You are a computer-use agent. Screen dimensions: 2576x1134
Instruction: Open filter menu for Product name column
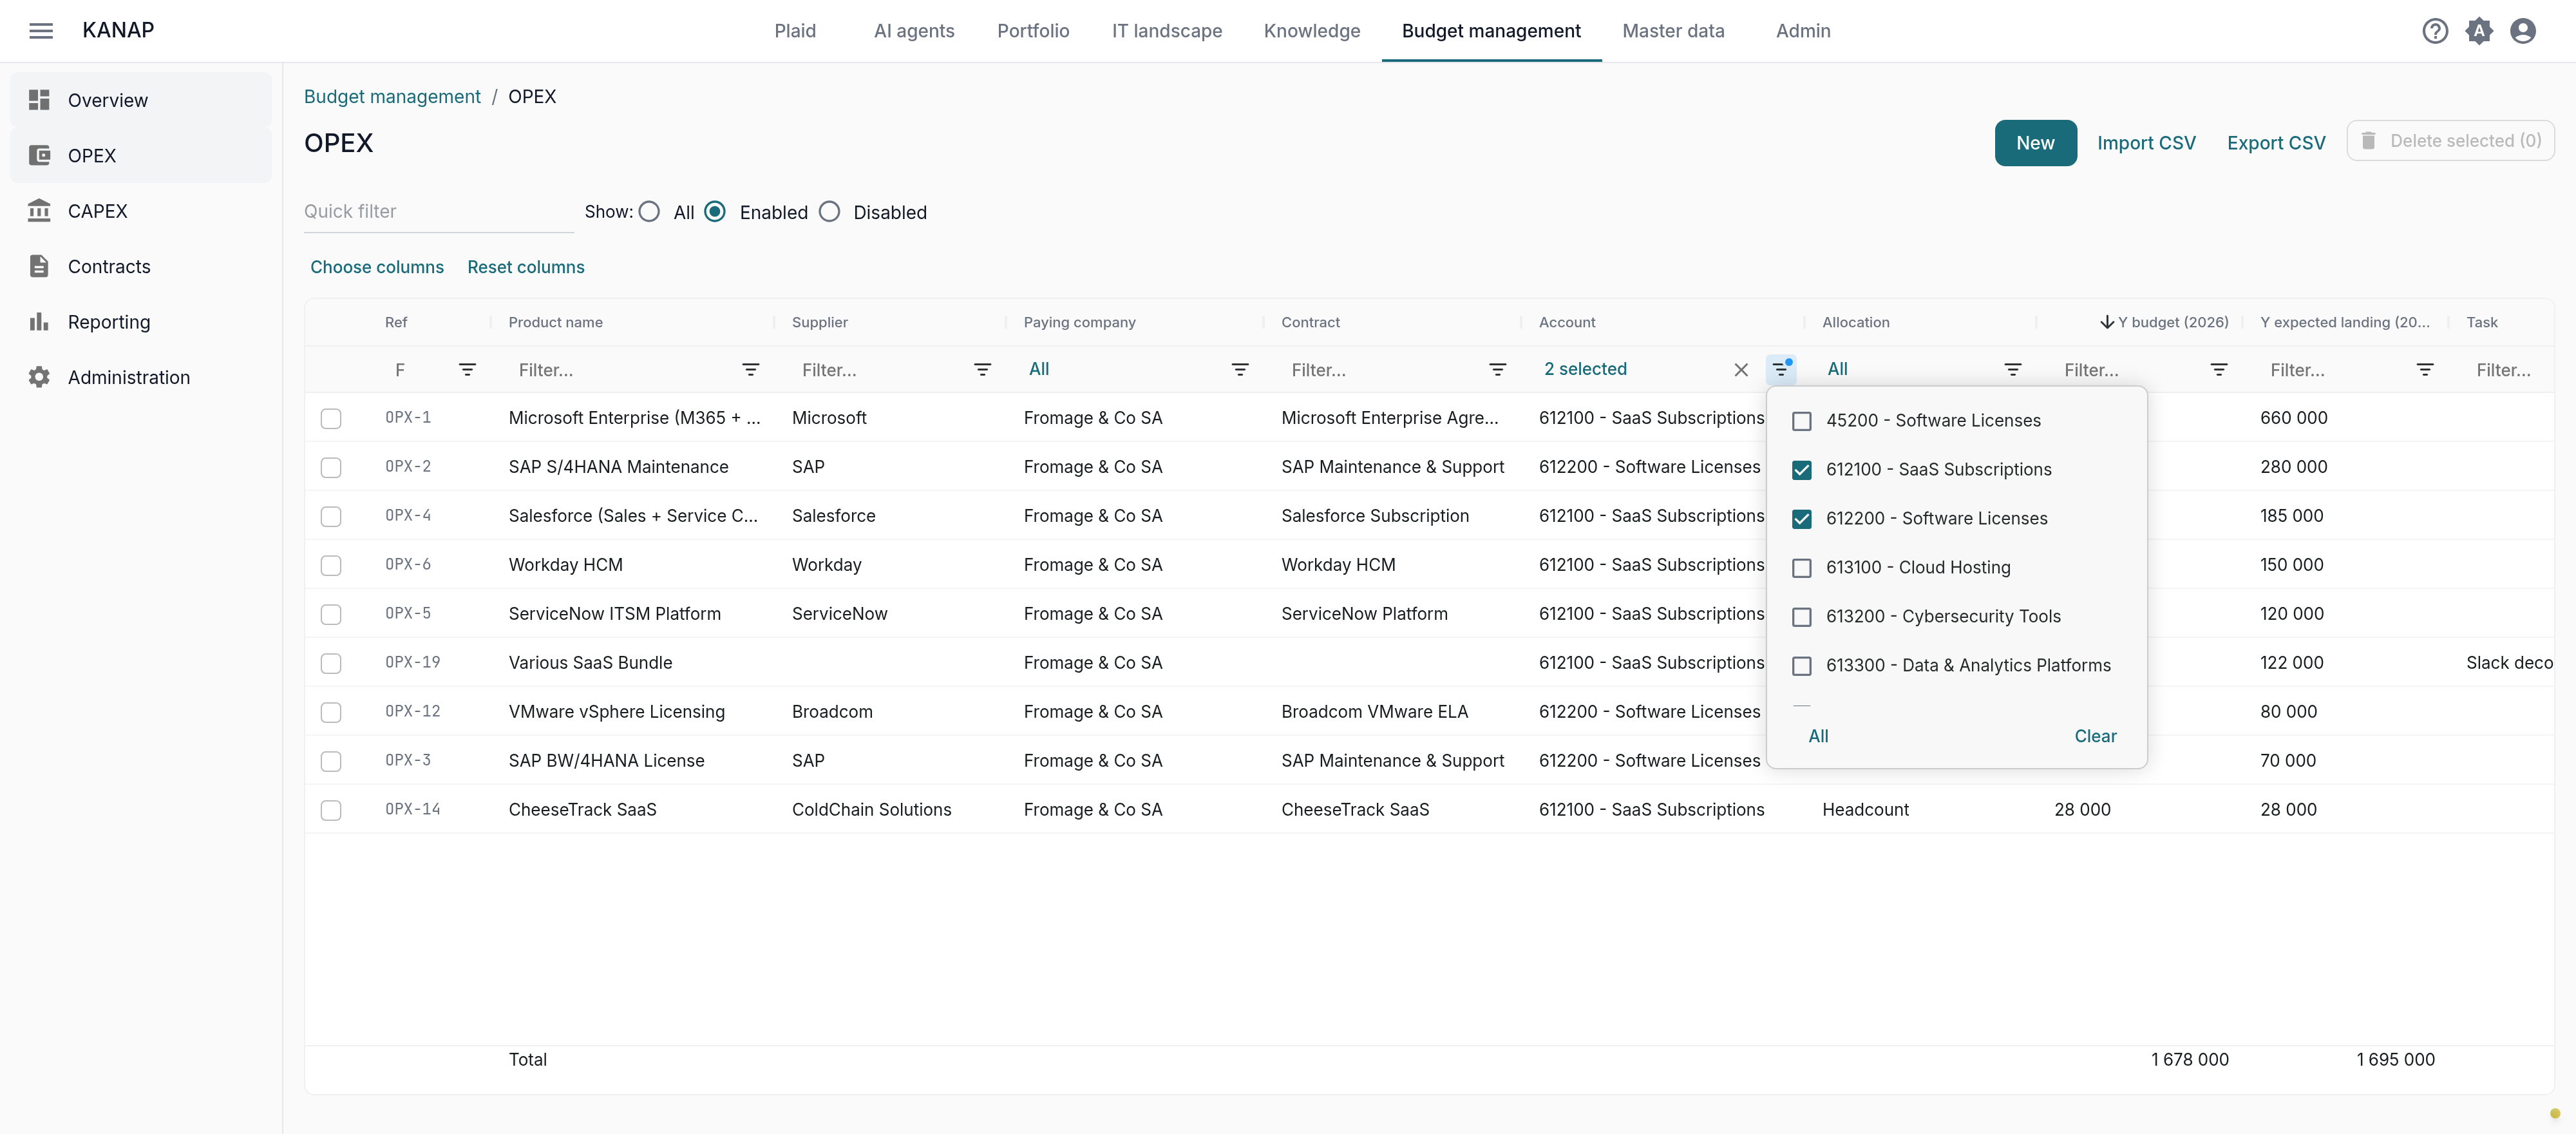(751, 369)
